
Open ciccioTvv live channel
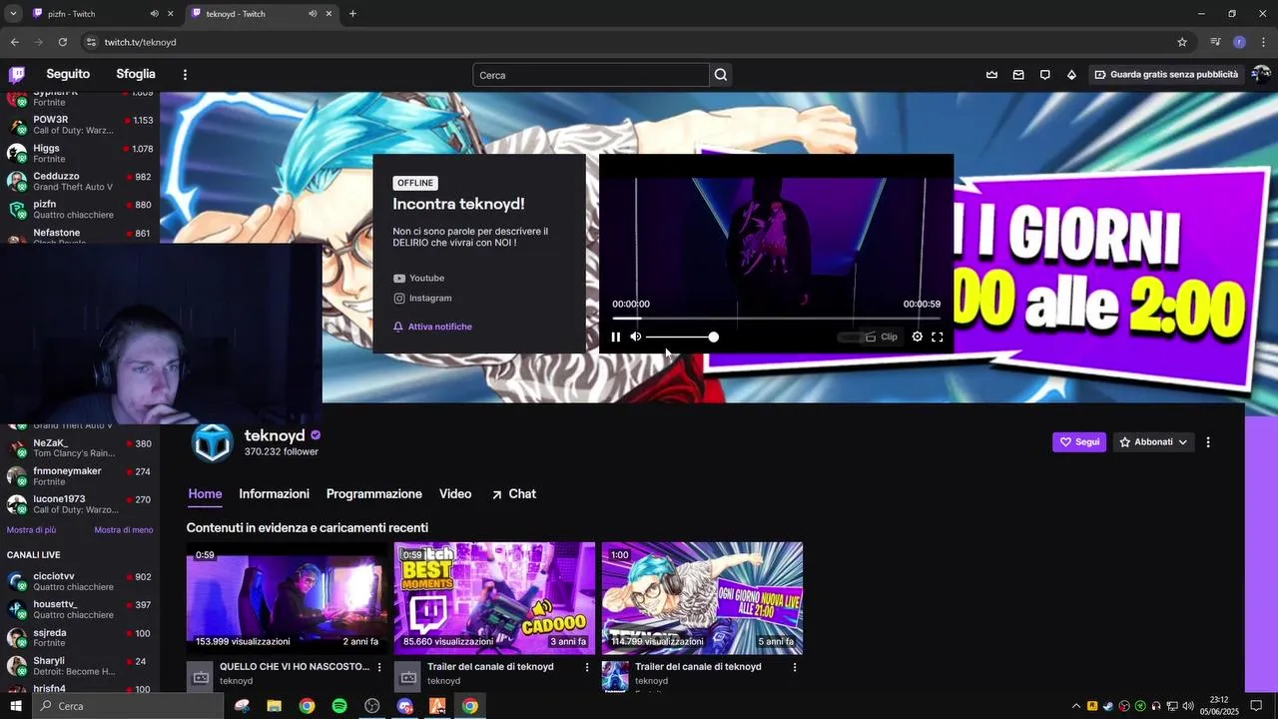point(80,581)
